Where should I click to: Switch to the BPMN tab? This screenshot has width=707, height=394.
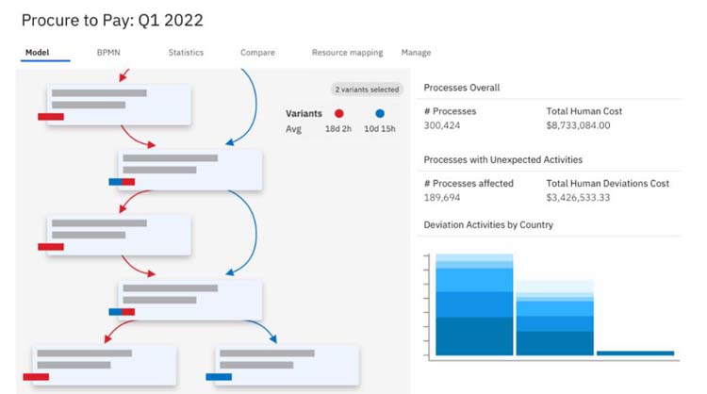pyautogui.click(x=108, y=52)
